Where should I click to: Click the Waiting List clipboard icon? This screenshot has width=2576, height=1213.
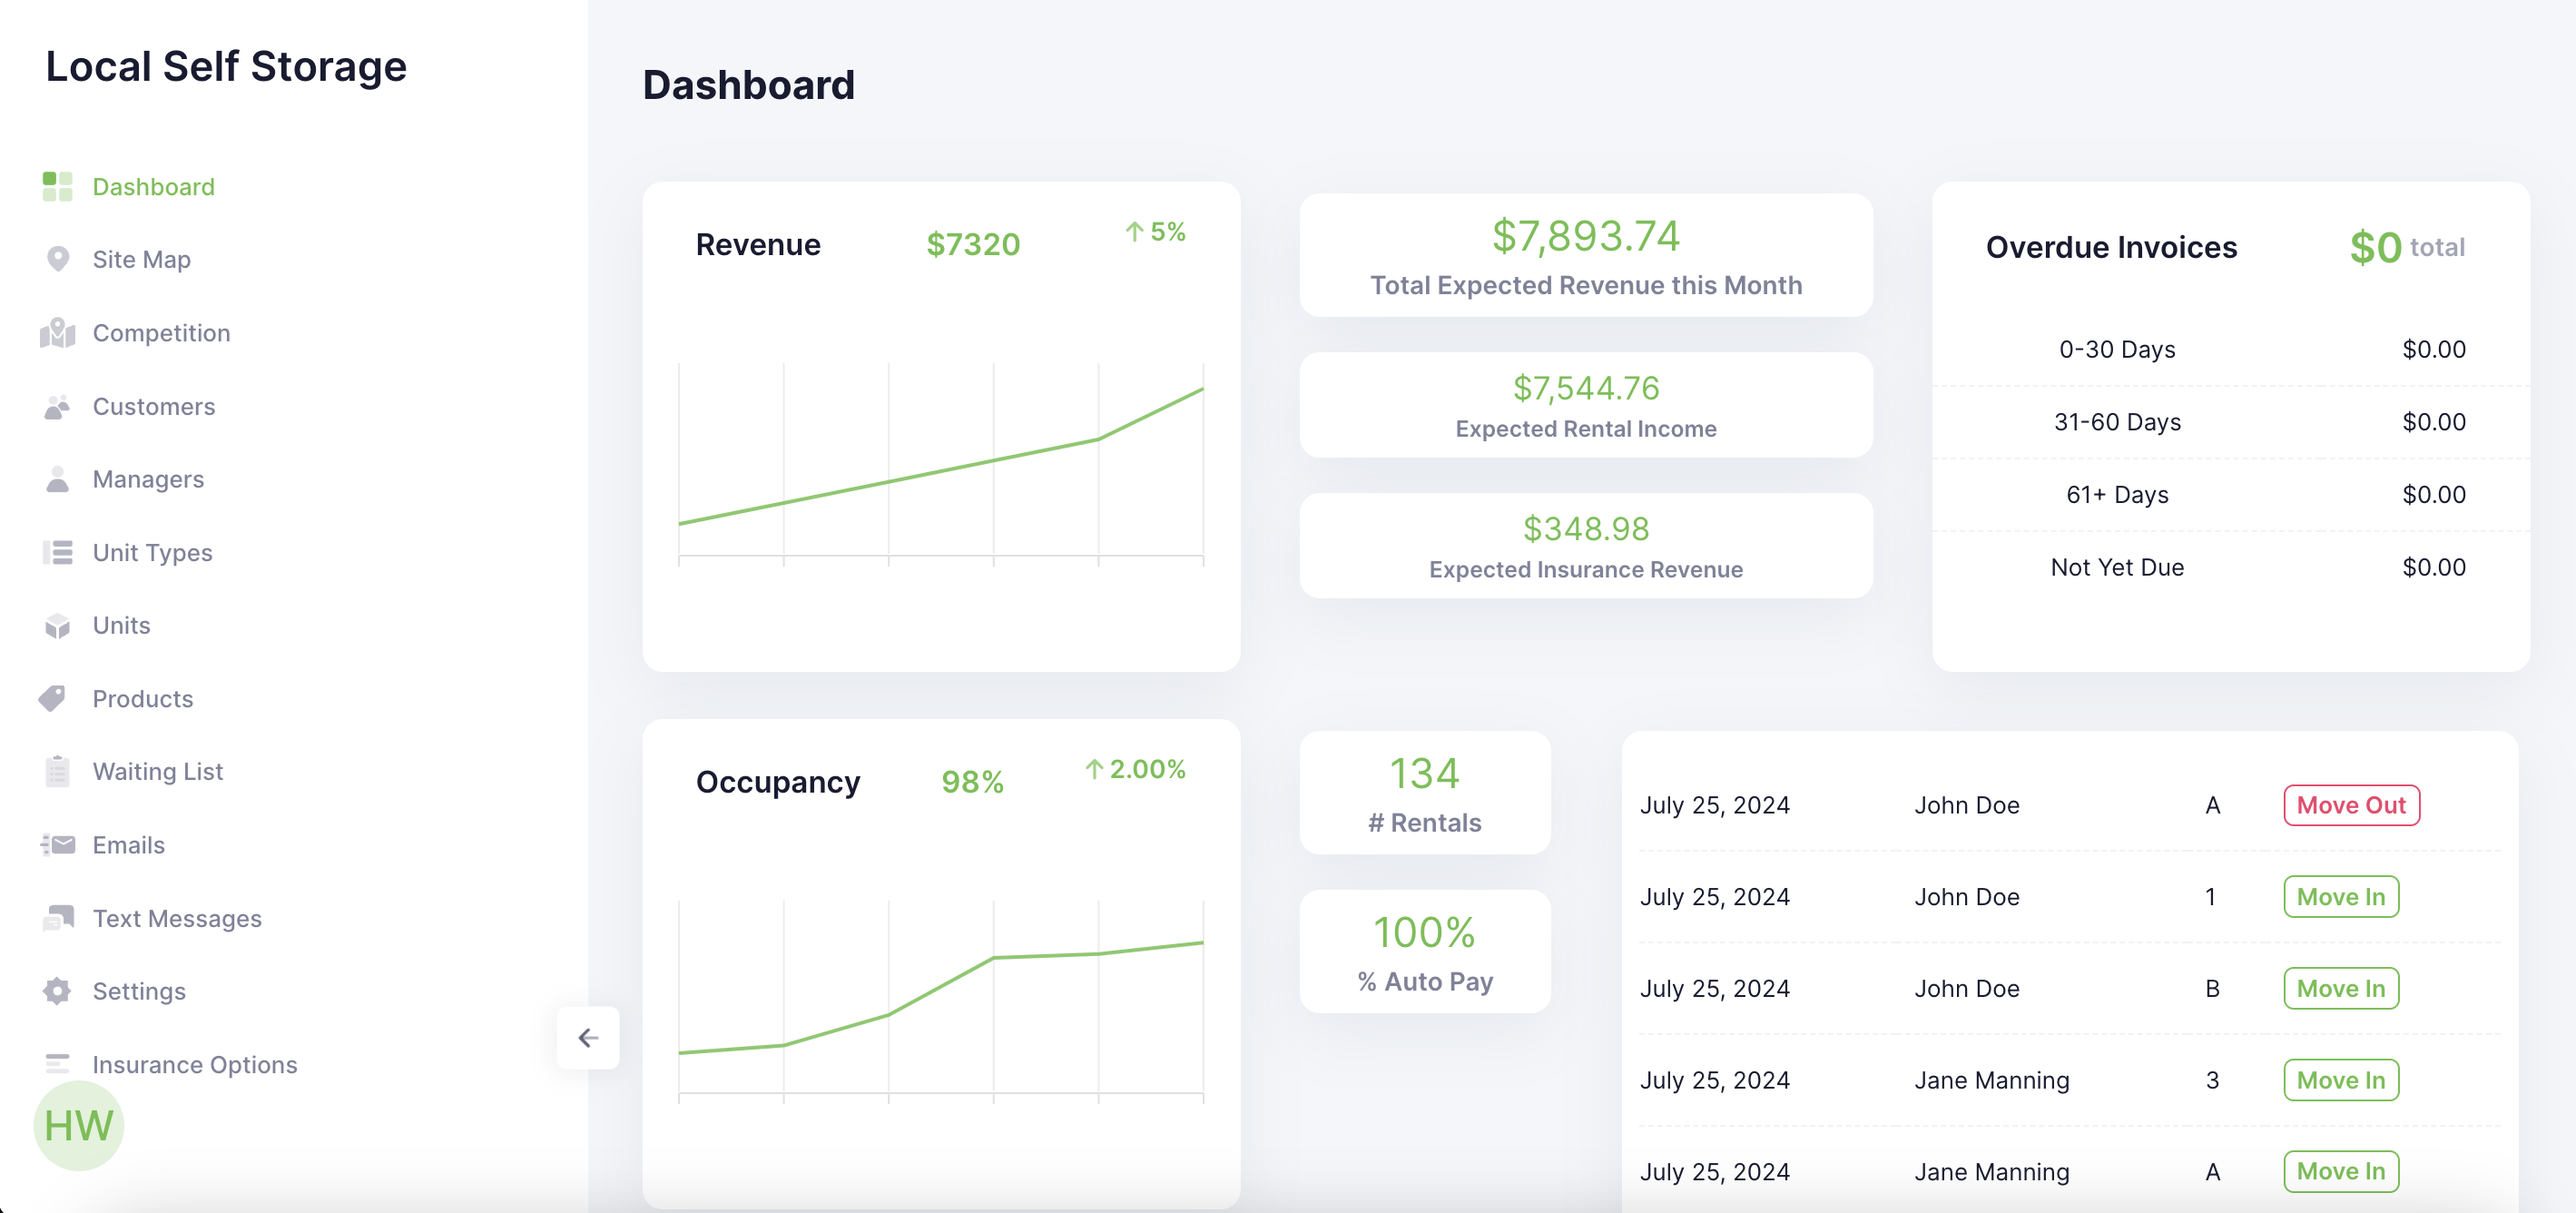(x=57, y=772)
